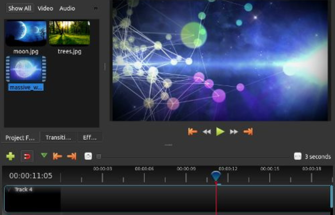Add a marker with the green arrow icon
Image resolution: width=335 pixels, height=215 pixels.
click(44, 155)
